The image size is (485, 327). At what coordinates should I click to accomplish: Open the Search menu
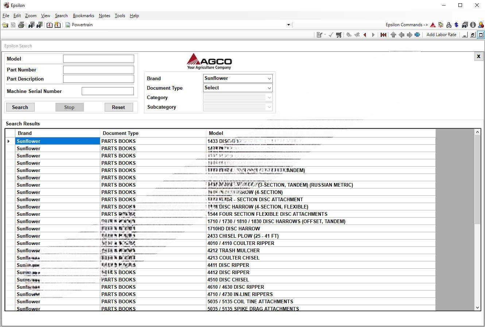pyautogui.click(x=61, y=15)
